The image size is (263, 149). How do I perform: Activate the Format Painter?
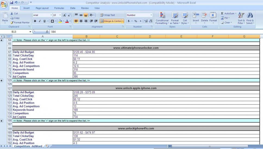(20, 23)
